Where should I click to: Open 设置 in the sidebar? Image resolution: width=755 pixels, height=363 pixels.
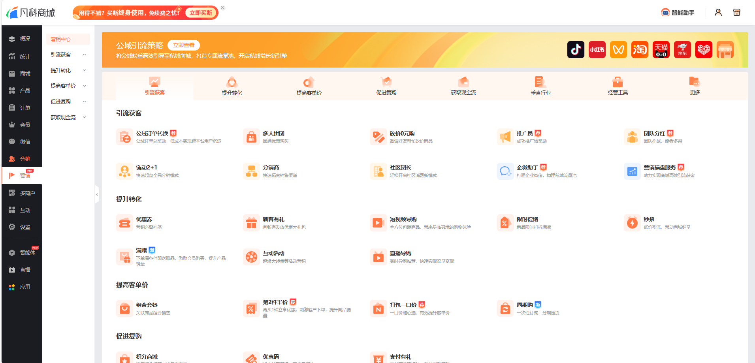click(22, 227)
